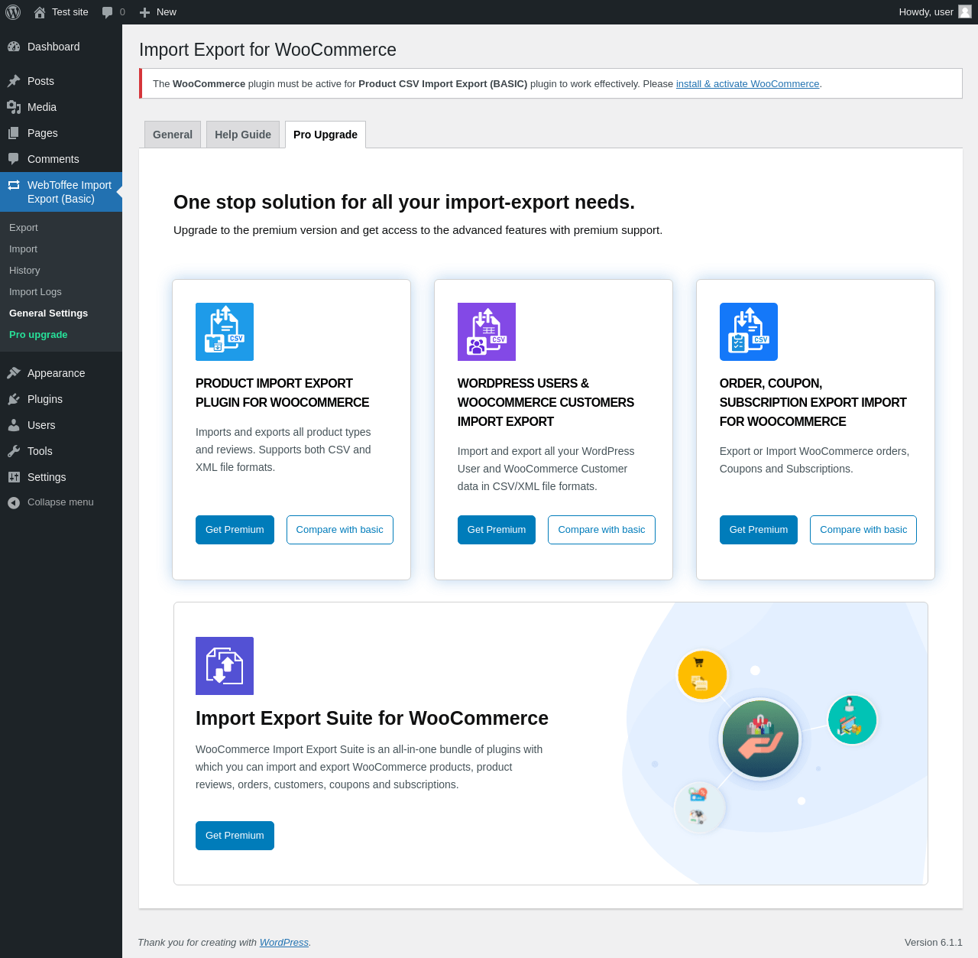Image resolution: width=978 pixels, height=958 pixels.
Task: Click the Product Import Export plugin icon
Action: [x=225, y=332]
